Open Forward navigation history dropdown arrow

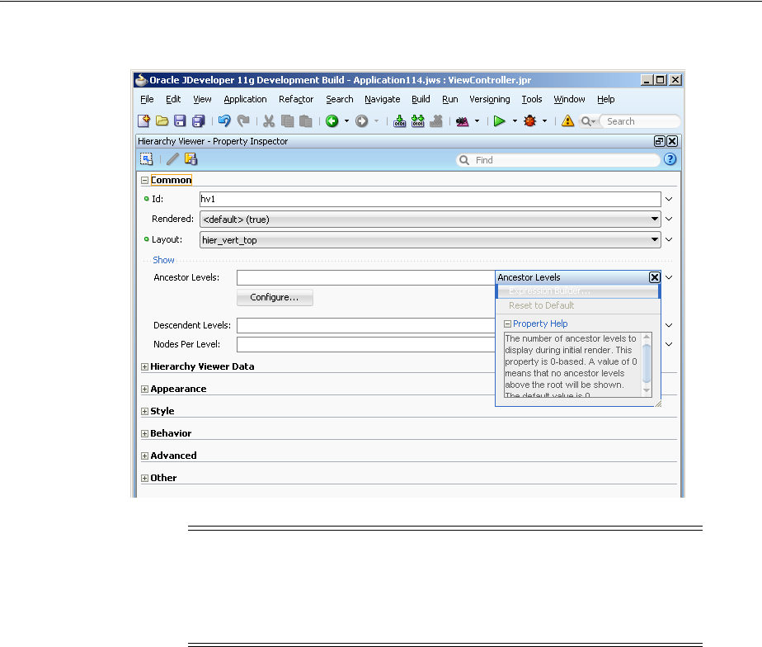[x=376, y=121]
